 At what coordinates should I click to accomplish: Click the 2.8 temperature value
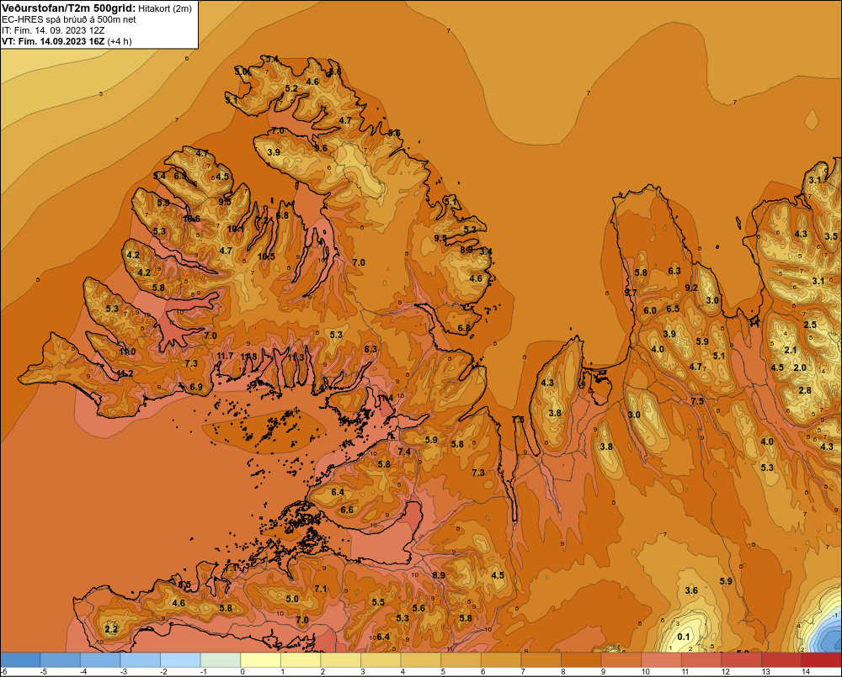point(805,390)
